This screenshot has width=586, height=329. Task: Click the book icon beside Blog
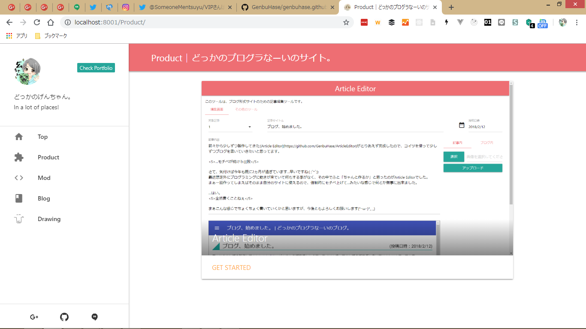(x=19, y=198)
